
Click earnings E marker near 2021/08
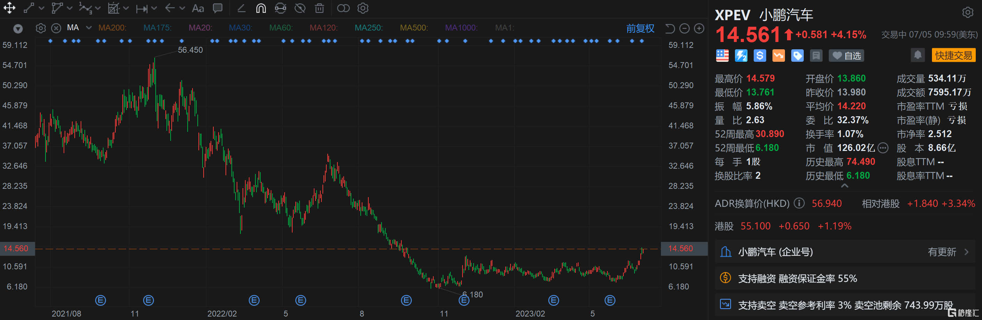[100, 300]
